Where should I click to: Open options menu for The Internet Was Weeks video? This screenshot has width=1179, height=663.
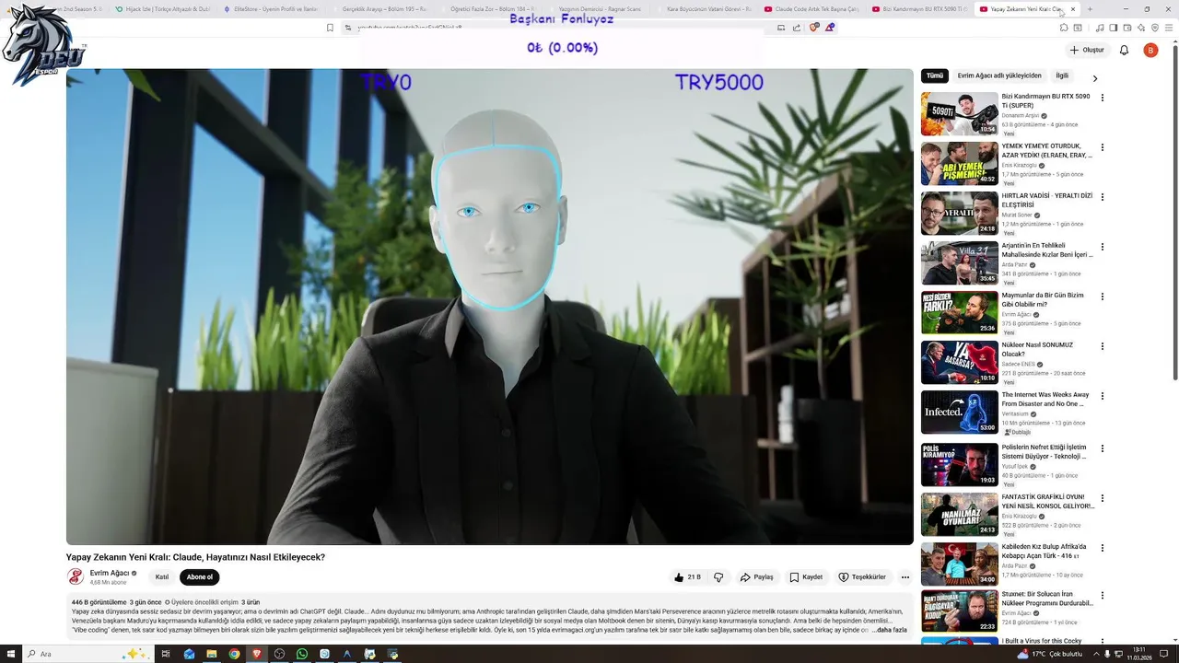(x=1103, y=396)
